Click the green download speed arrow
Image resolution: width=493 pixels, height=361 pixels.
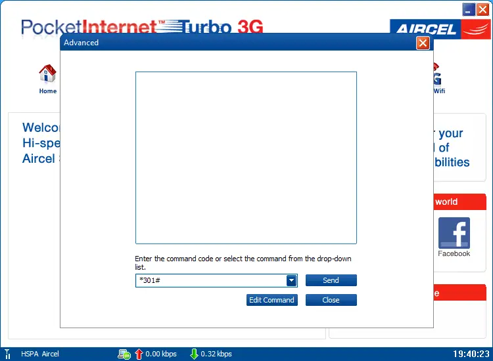pos(194,354)
